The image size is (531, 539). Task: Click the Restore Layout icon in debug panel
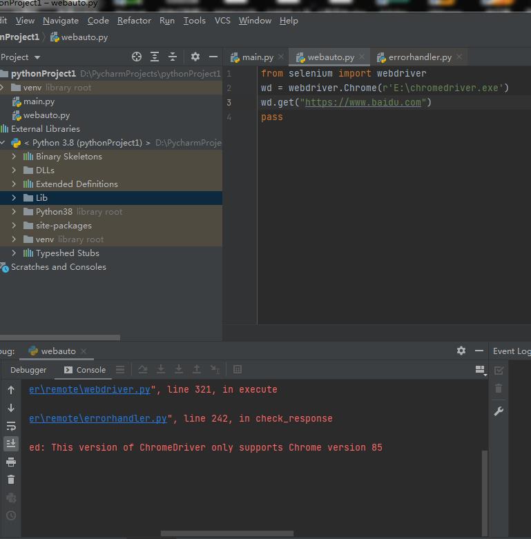click(481, 370)
